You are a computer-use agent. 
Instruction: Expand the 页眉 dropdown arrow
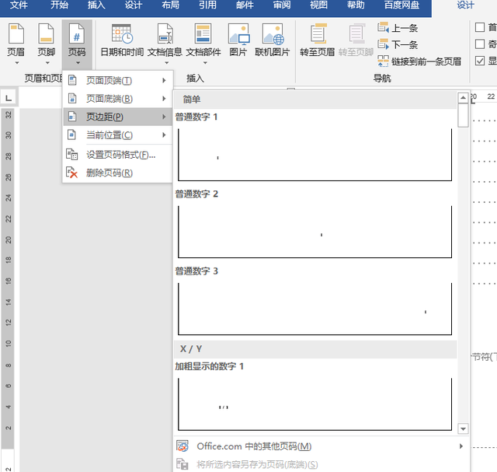[x=17, y=63]
